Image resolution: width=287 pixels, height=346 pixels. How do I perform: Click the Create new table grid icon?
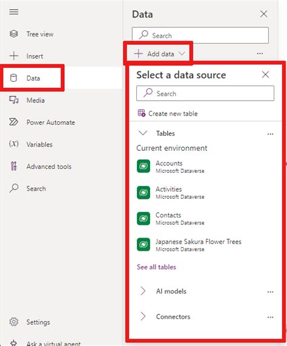(x=142, y=113)
